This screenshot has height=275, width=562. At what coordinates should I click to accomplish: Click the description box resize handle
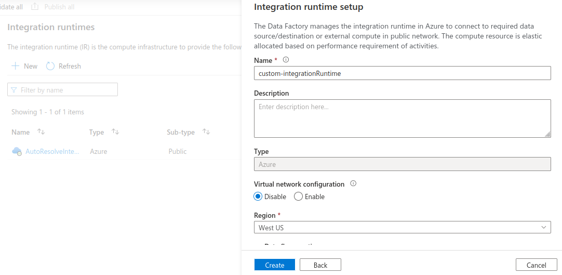click(x=547, y=134)
